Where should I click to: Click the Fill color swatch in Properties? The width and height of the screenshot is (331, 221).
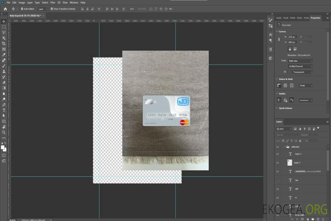pos(290,72)
